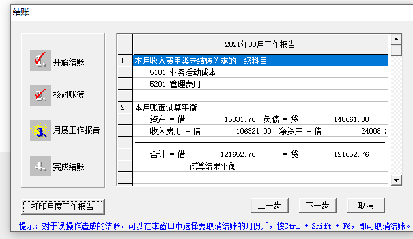Click the step 2 核对账簿 checkmark icon
This screenshot has width=413, height=239.
click(40, 96)
